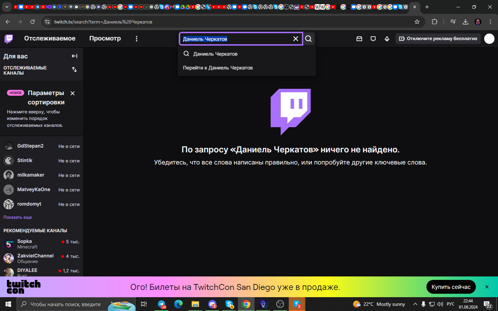Open Windows notification center

(x=488, y=304)
